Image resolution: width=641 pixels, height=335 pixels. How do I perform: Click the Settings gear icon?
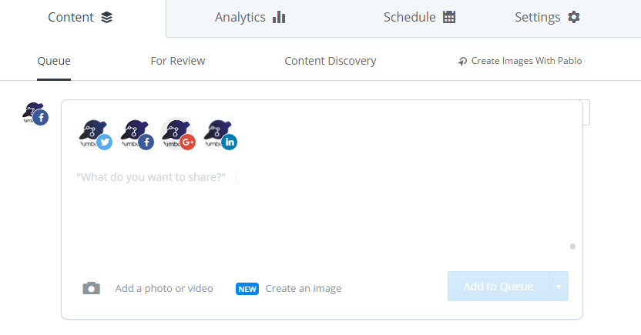click(573, 17)
